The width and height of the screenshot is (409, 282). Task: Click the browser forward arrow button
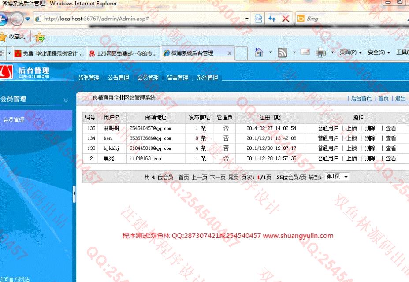17,19
